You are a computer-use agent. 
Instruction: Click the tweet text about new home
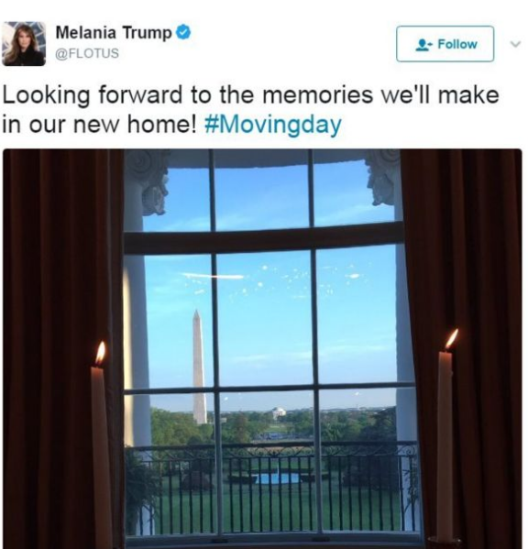click(x=250, y=110)
